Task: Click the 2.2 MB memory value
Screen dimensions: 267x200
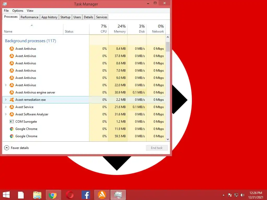Action: coord(121,100)
